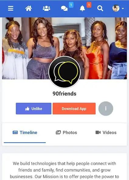The width and height of the screenshot is (129, 180).
Task: Expand the account dropdown arrow
Action: pos(123,9)
